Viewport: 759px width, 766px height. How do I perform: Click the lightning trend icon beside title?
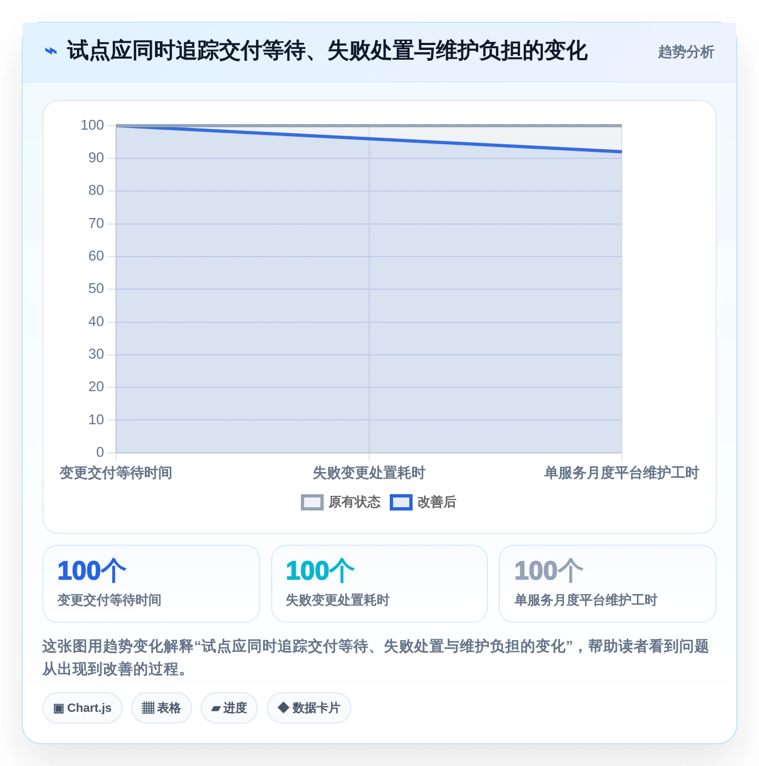pos(50,51)
